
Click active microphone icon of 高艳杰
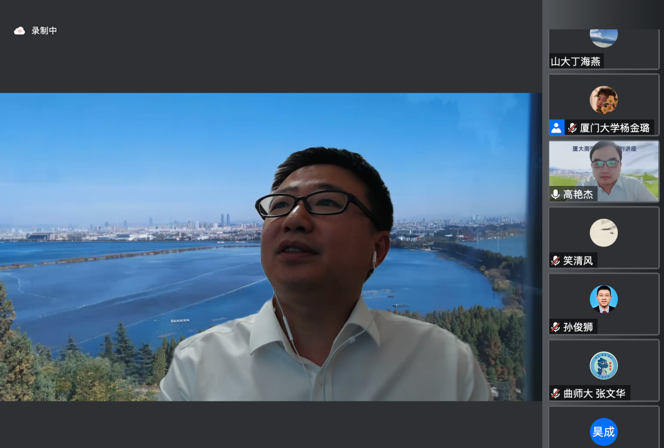click(x=556, y=194)
